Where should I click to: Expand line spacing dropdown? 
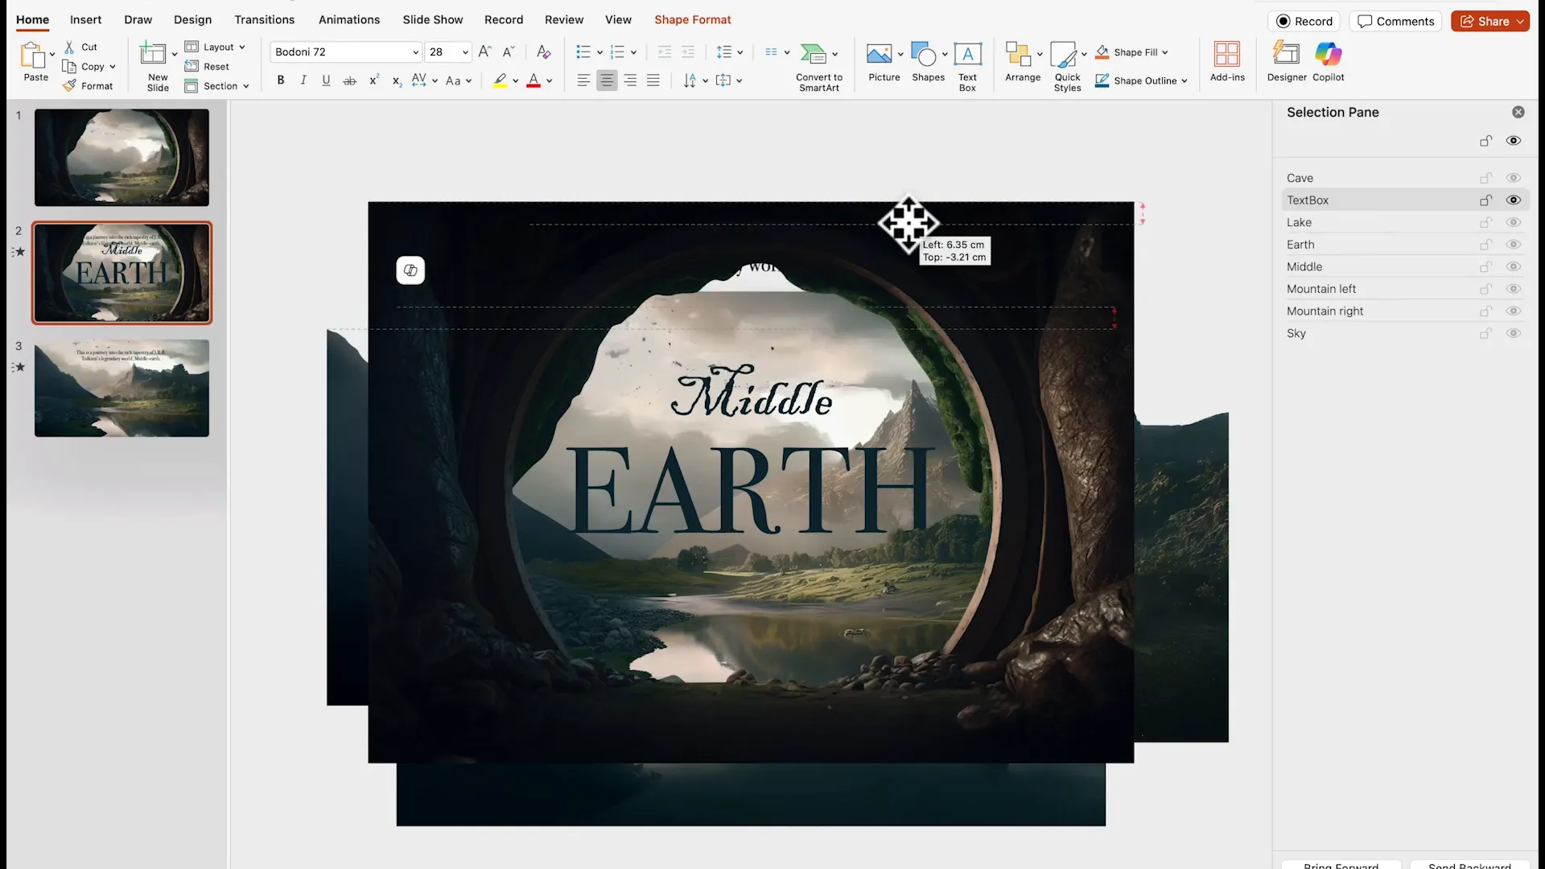pyautogui.click(x=740, y=52)
